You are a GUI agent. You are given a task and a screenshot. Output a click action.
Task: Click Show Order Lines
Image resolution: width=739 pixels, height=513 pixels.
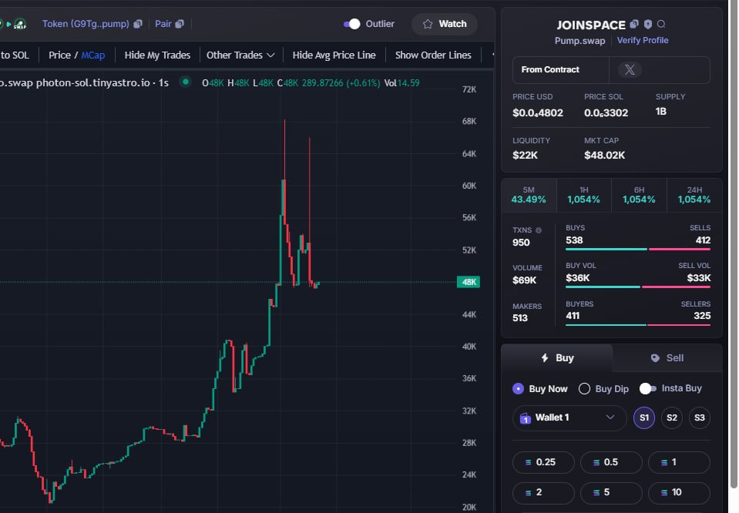click(x=433, y=55)
